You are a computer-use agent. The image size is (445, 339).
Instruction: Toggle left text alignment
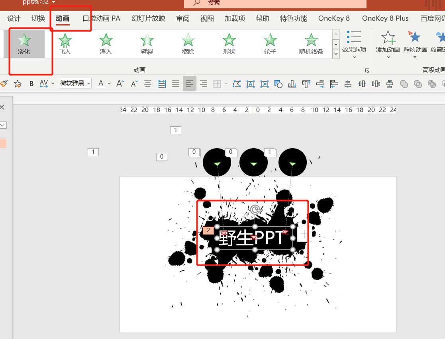[x=190, y=84]
